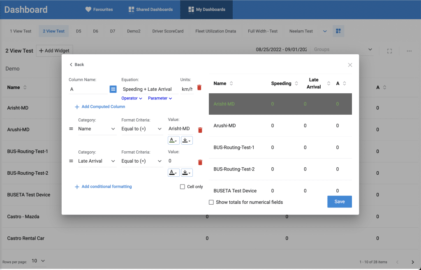The height and width of the screenshot is (270, 421).
Task: Sort preview table by Speeding column
Action: 296,83
